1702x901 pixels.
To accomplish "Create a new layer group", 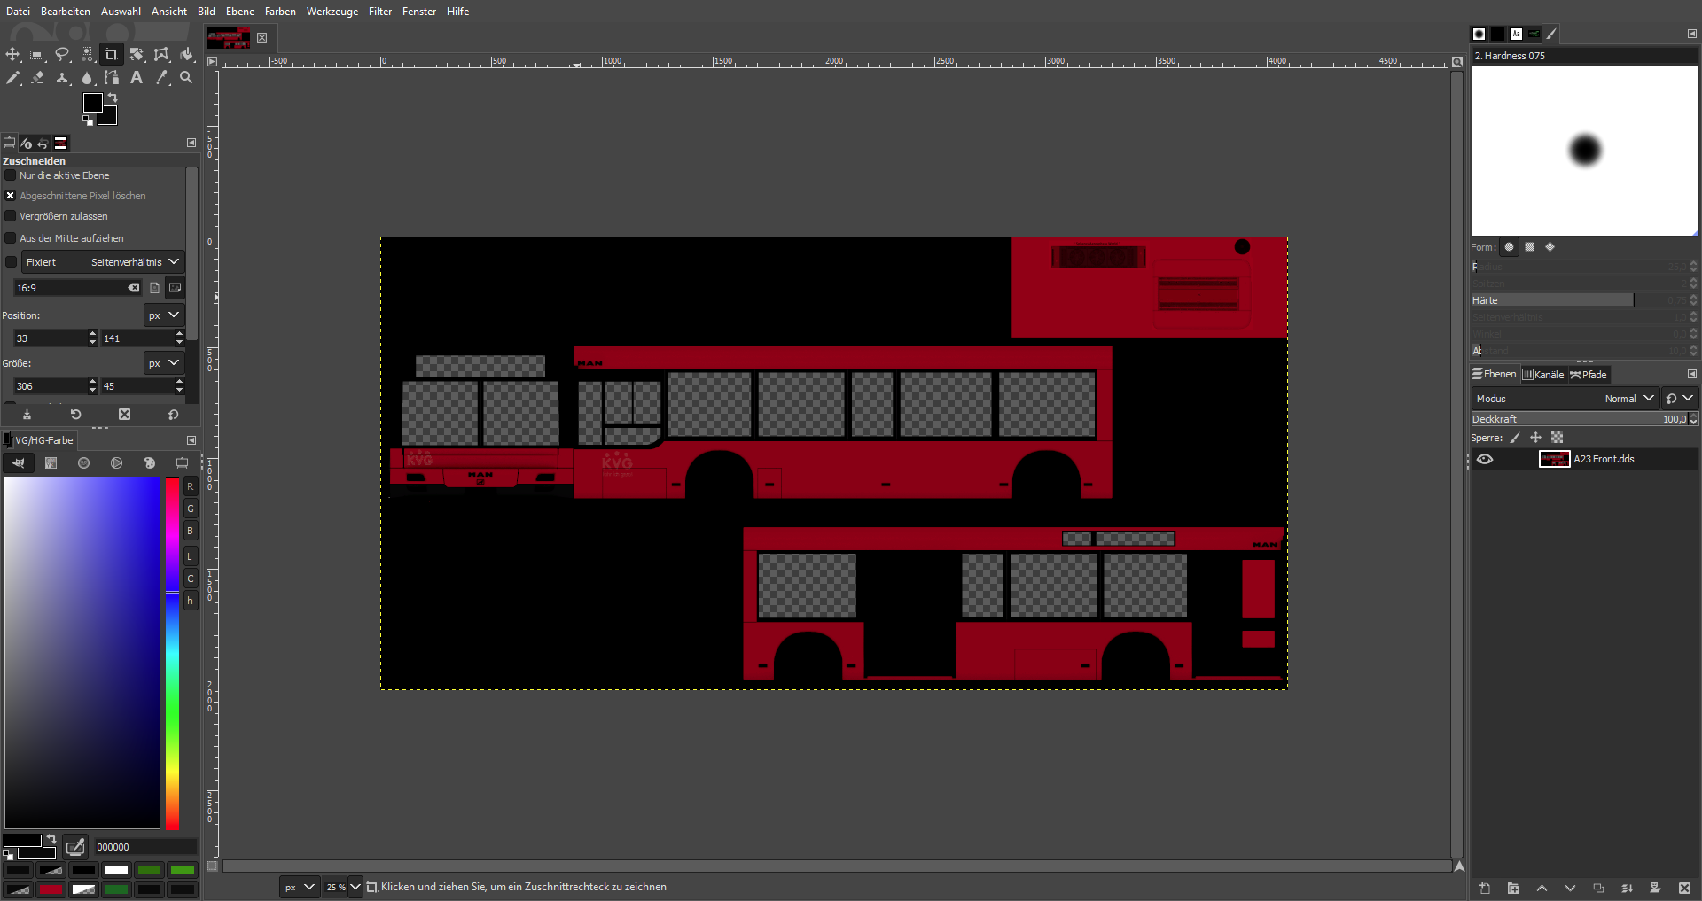I will coord(1513,888).
